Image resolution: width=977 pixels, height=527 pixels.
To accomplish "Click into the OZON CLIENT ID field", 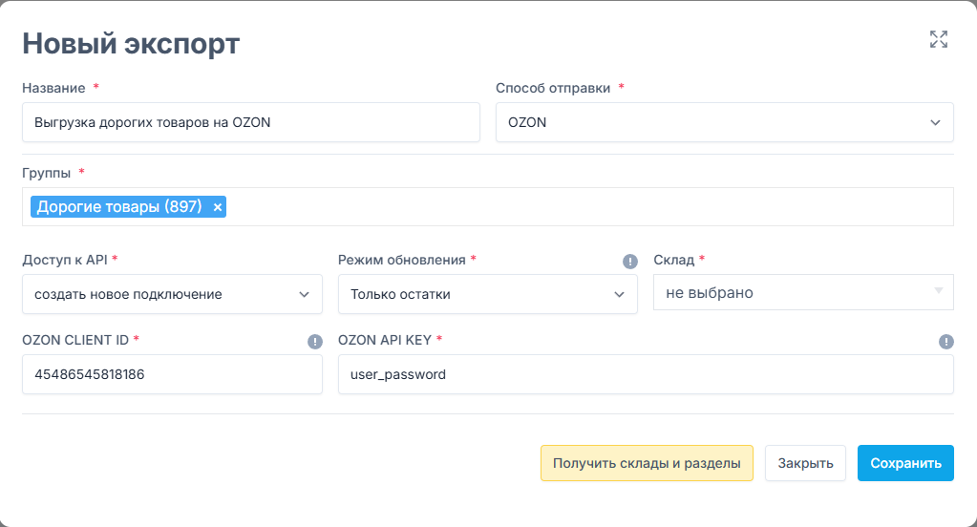I will click(172, 374).
